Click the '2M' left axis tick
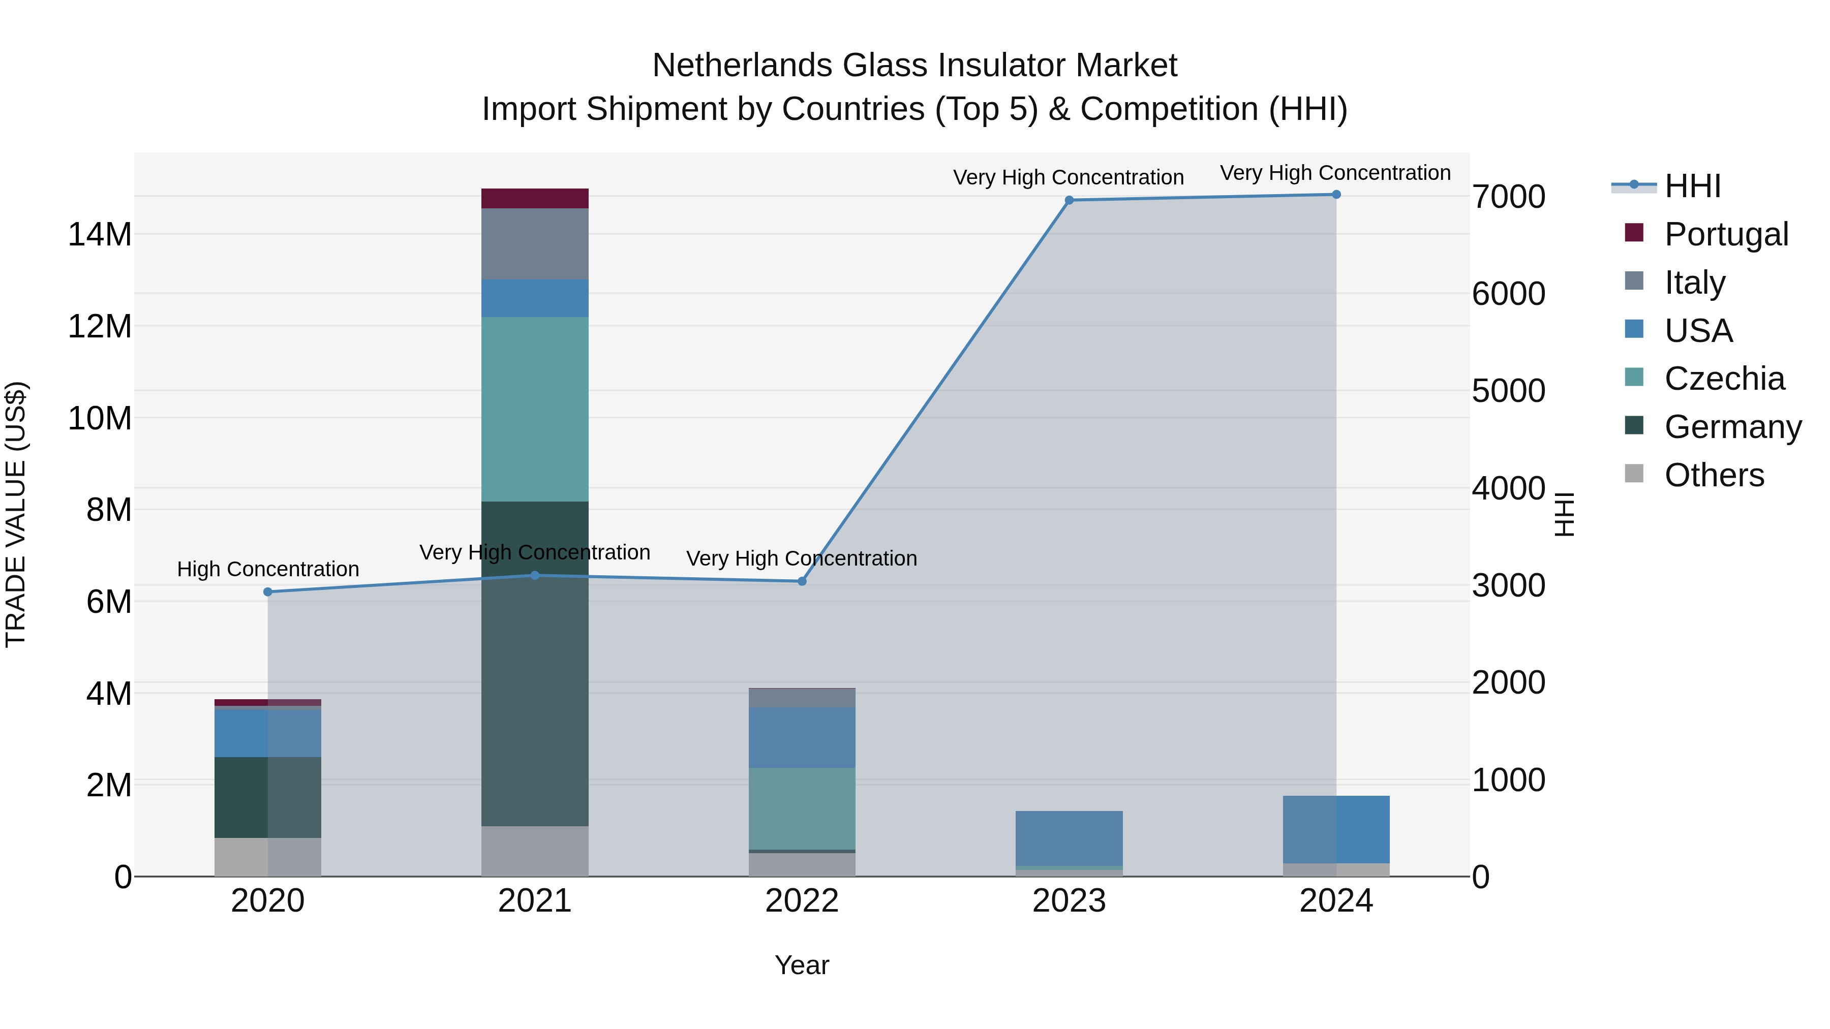The height and width of the screenshot is (1029, 1830). pyautogui.click(x=109, y=786)
